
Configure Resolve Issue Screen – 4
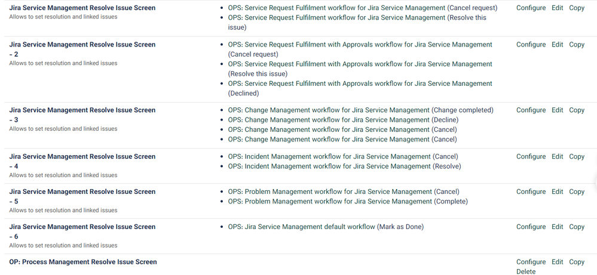tap(531, 156)
